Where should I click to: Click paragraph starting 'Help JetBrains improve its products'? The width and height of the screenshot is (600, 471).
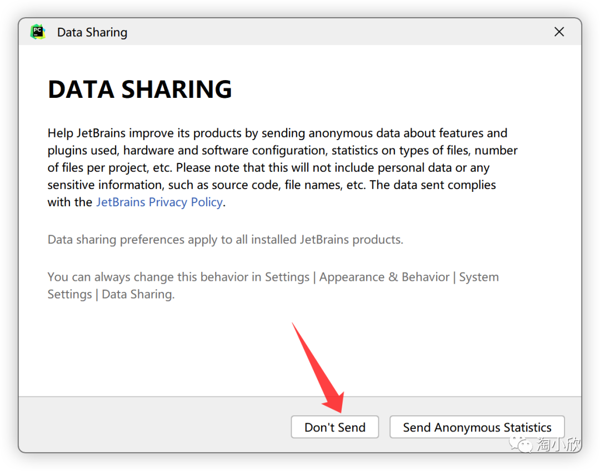(282, 168)
